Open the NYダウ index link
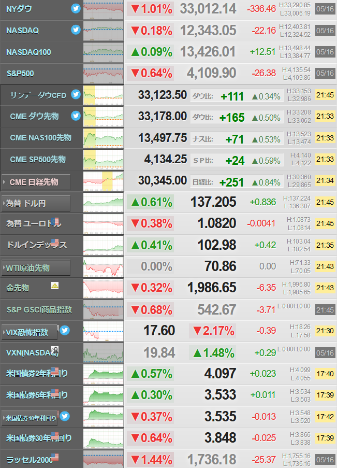Image resolution: width=337 pixels, height=468 pixels. pyautogui.click(x=19, y=9)
